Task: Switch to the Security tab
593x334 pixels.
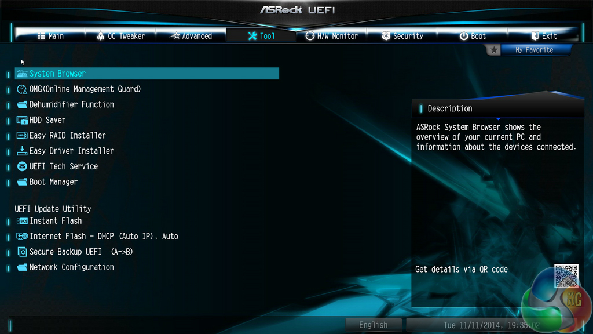Action: point(402,35)
